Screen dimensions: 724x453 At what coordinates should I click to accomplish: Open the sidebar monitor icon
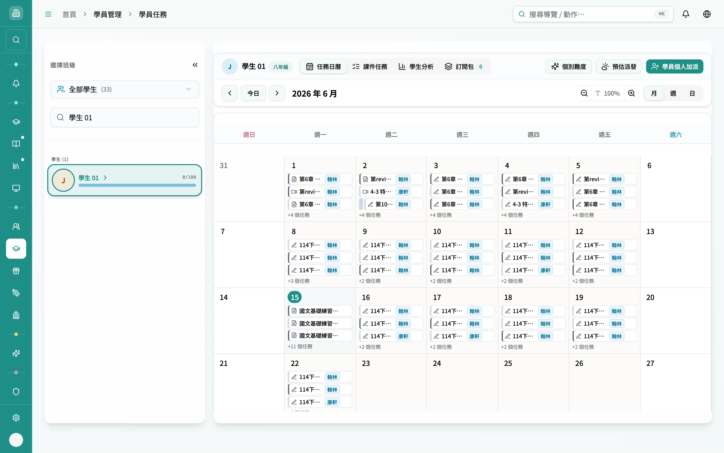pyautogui.click(x=16, y=188)
